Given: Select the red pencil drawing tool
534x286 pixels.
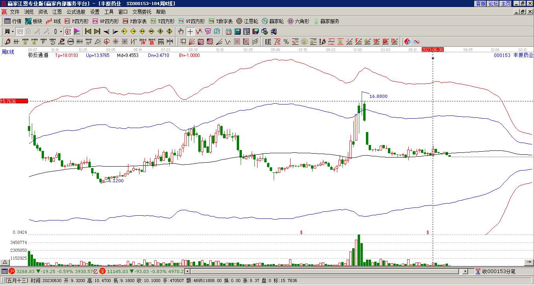Looking at the screenshot, I should point(7,42).
